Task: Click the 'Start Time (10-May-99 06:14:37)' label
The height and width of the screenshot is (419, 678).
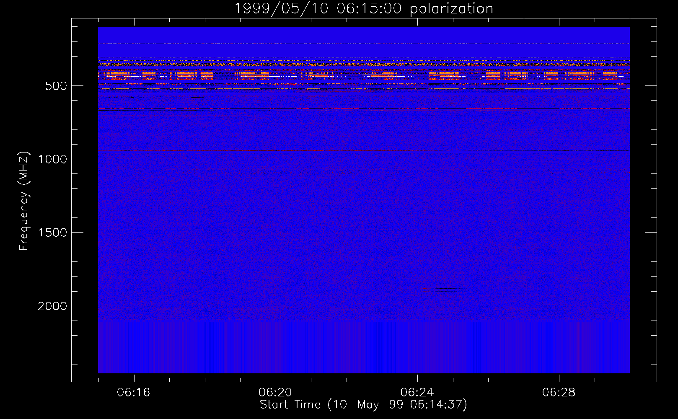Action: 363,405
